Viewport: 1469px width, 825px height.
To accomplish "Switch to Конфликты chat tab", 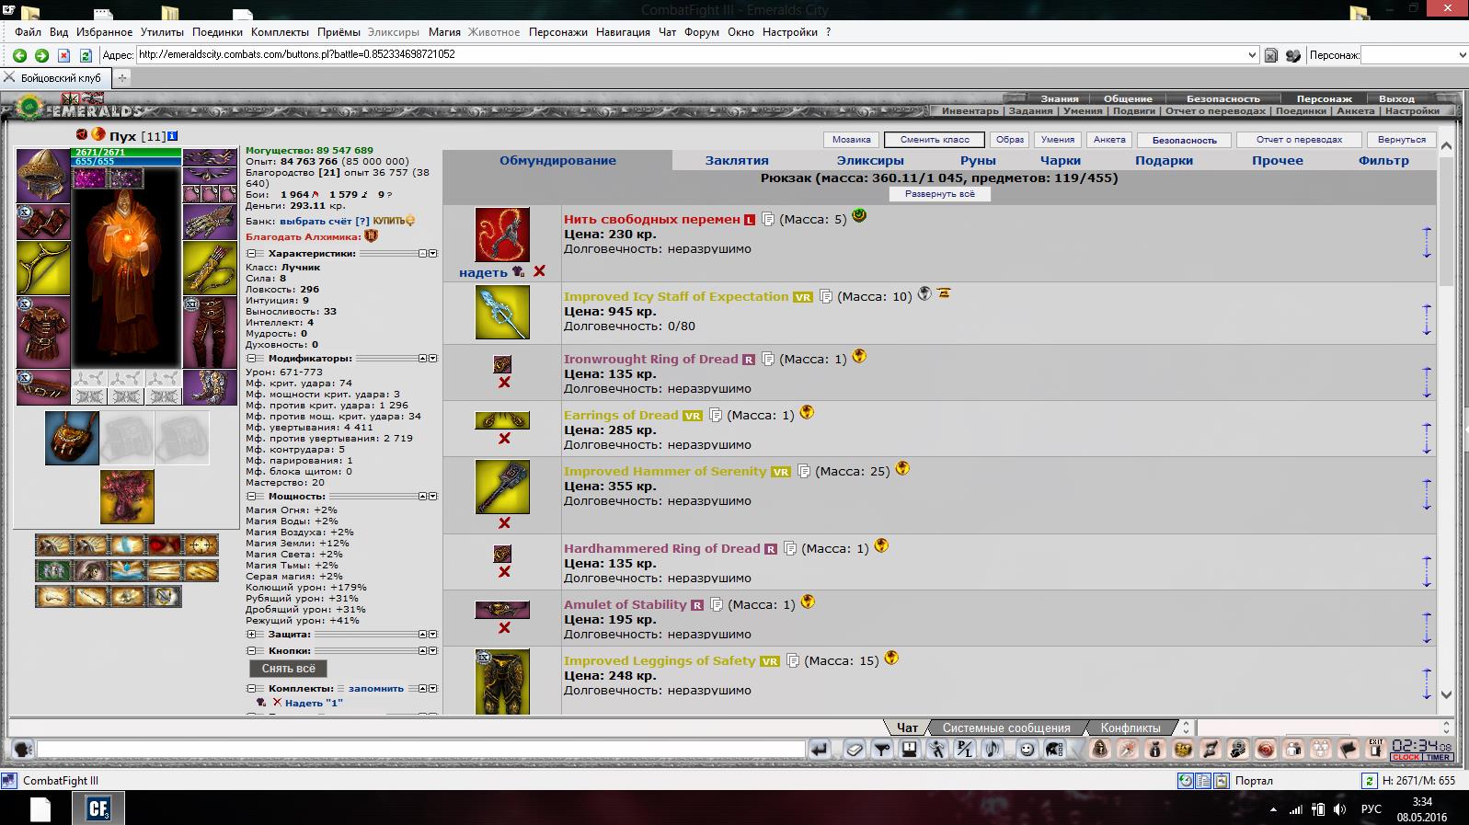I will point(1130,728).
